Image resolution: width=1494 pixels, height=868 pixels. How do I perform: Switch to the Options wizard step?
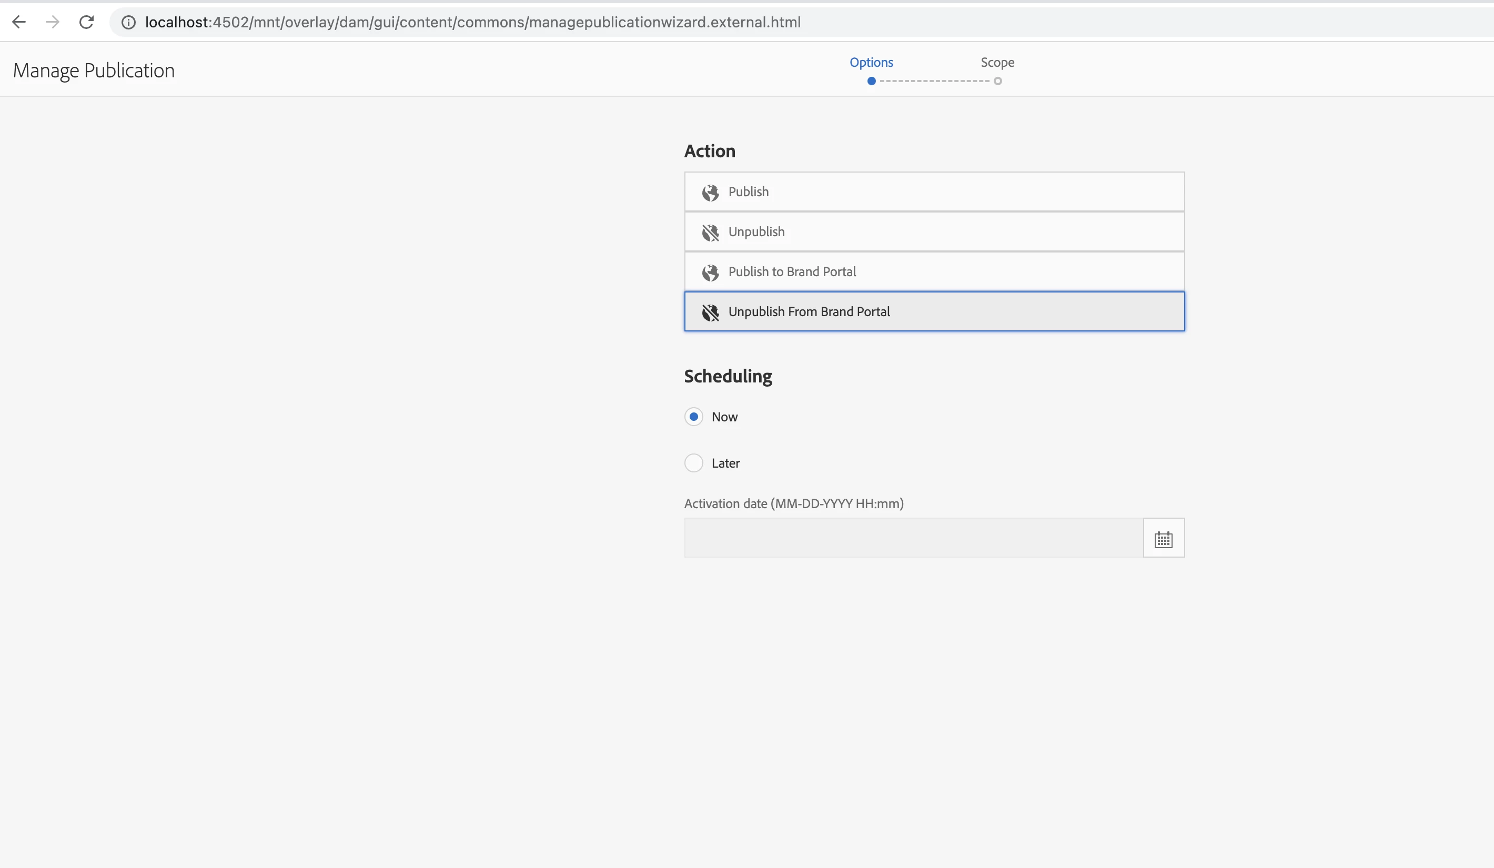coord(871,62)
